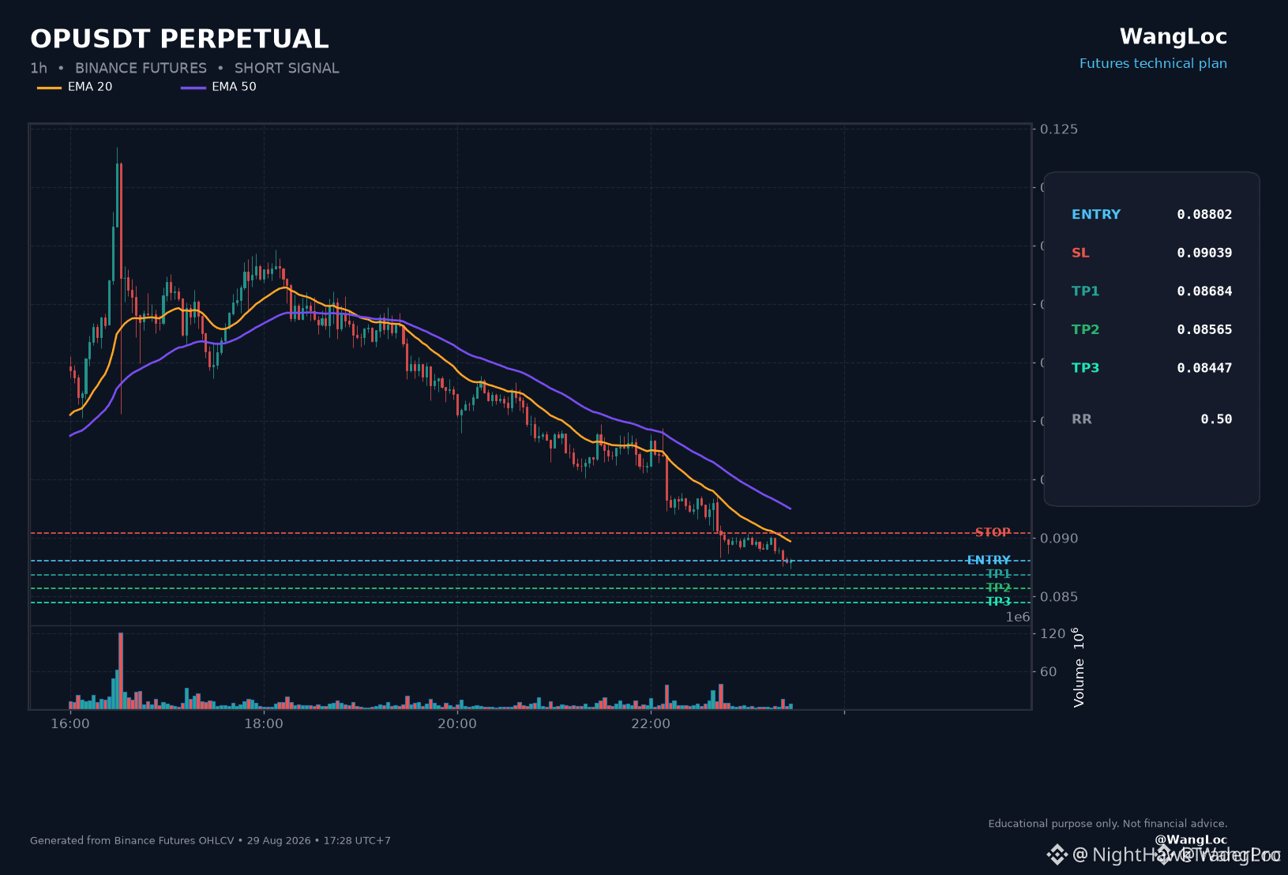Viewport: 1288px width, 875px height.
Task: Click the TP1 line label on the chart
Action: coord(998,575)
